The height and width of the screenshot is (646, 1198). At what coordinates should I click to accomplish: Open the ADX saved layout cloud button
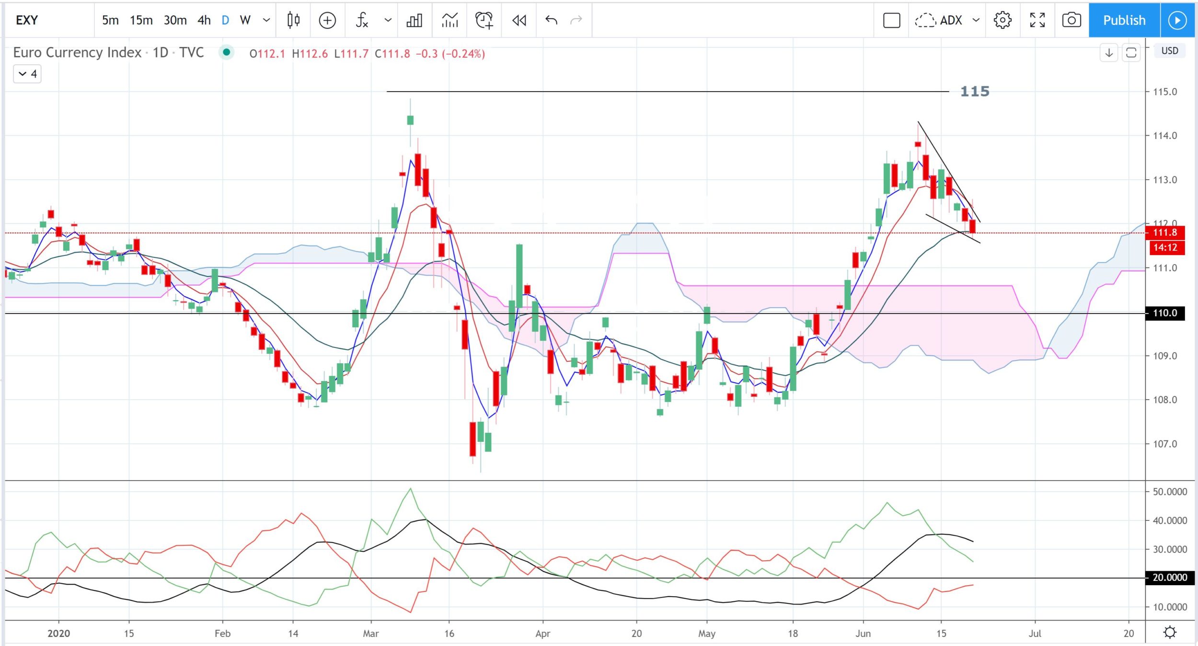pos(938,20)
